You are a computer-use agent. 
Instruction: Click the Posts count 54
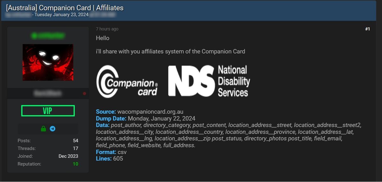click(x=75, y=140)
